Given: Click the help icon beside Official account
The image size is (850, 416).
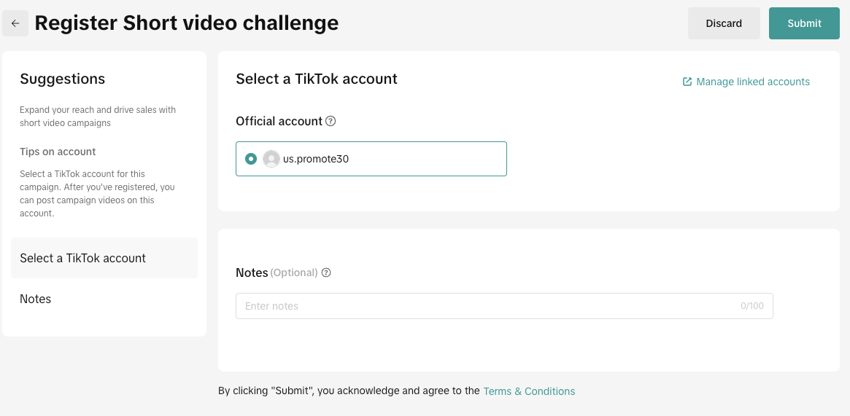Looking at the screenshot, I should pyautogui.click(x=331, y=121).
